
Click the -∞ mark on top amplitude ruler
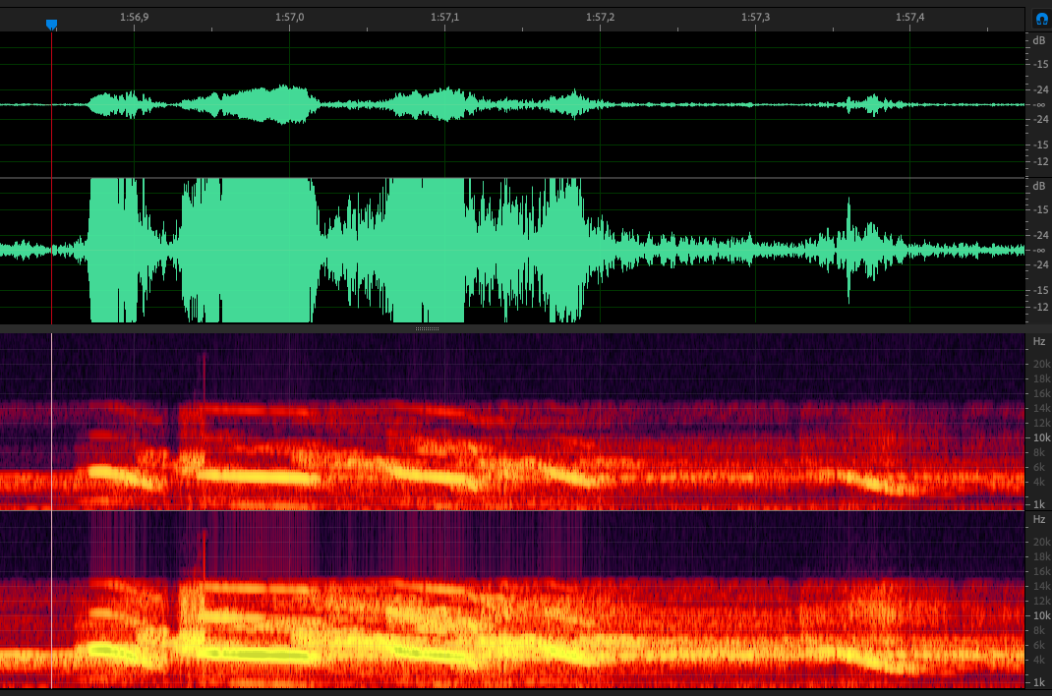1039,104
